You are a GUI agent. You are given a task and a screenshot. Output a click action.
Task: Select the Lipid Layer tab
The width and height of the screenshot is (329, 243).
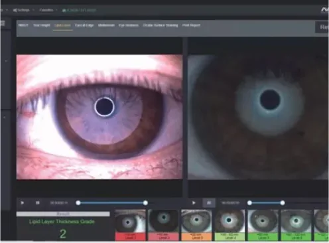coord(62,25)
